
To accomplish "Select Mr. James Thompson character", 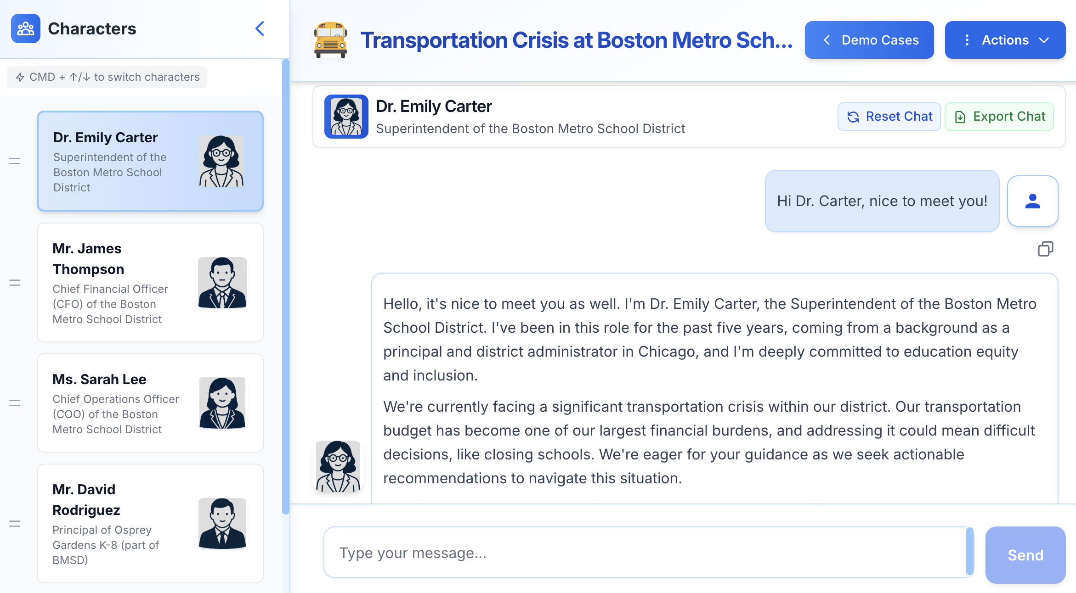I will 150,283.
